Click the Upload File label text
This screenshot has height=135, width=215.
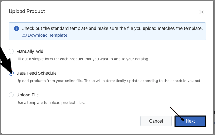point(27,95)
